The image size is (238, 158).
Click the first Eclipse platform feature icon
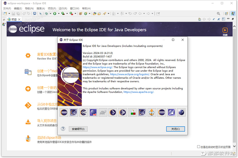click(x=64, y=113)
